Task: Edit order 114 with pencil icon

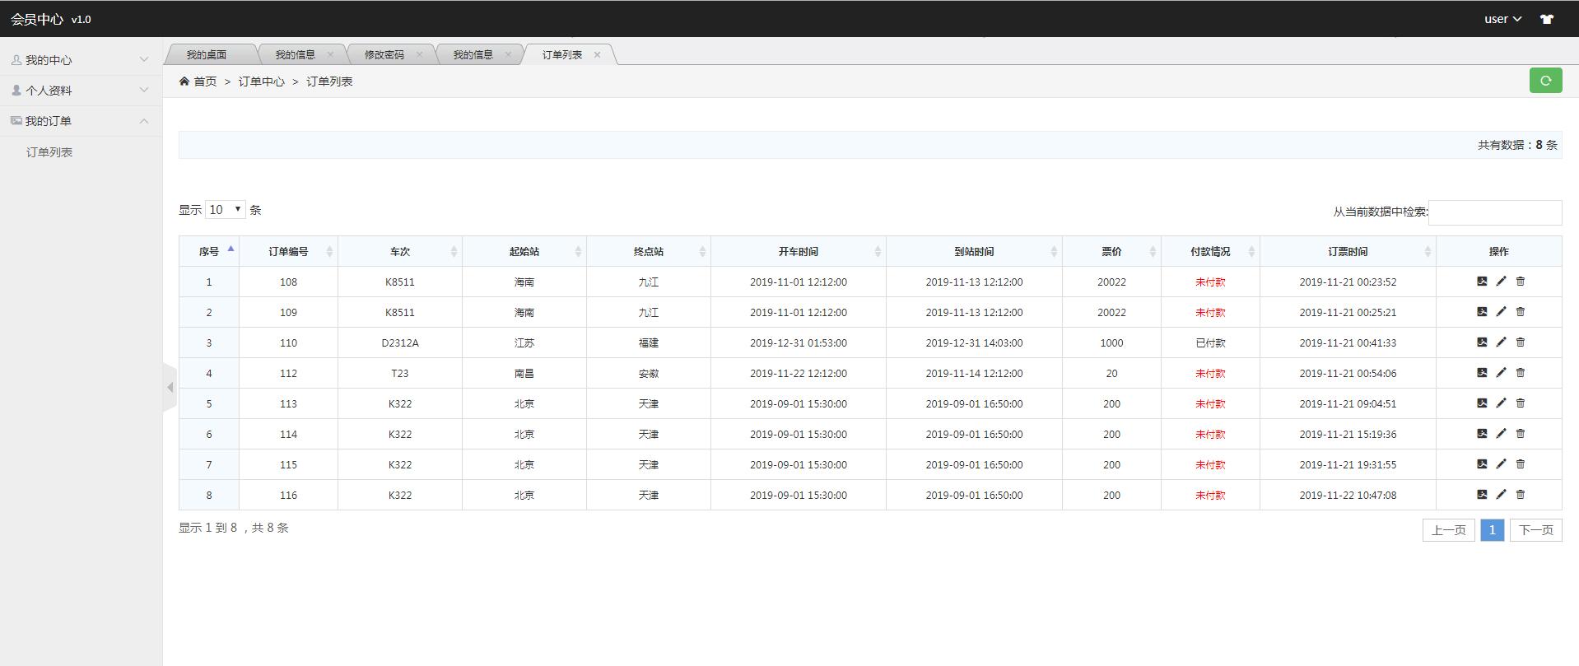Action: (x=1501, y=434)
